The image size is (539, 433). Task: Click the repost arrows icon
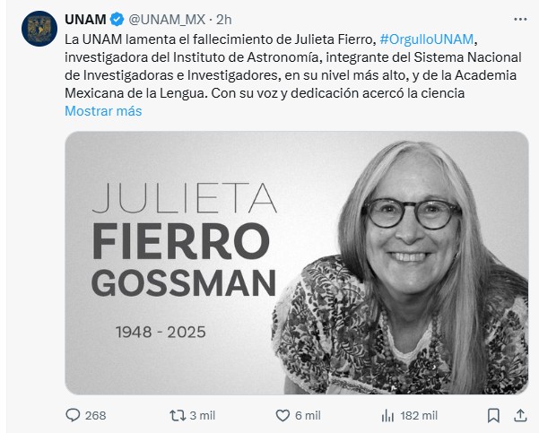(x=179, y=415)
